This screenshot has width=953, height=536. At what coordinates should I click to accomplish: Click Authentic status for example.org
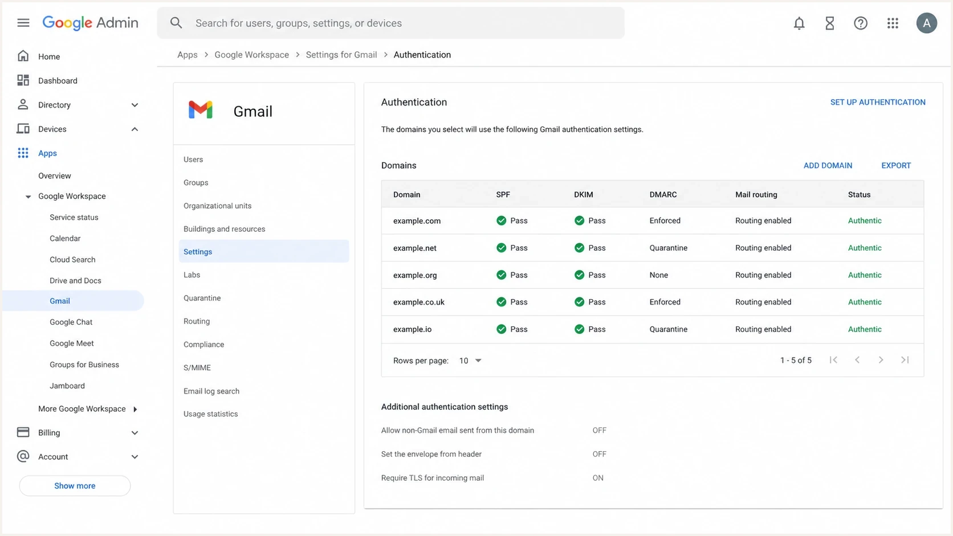point(865,275)
